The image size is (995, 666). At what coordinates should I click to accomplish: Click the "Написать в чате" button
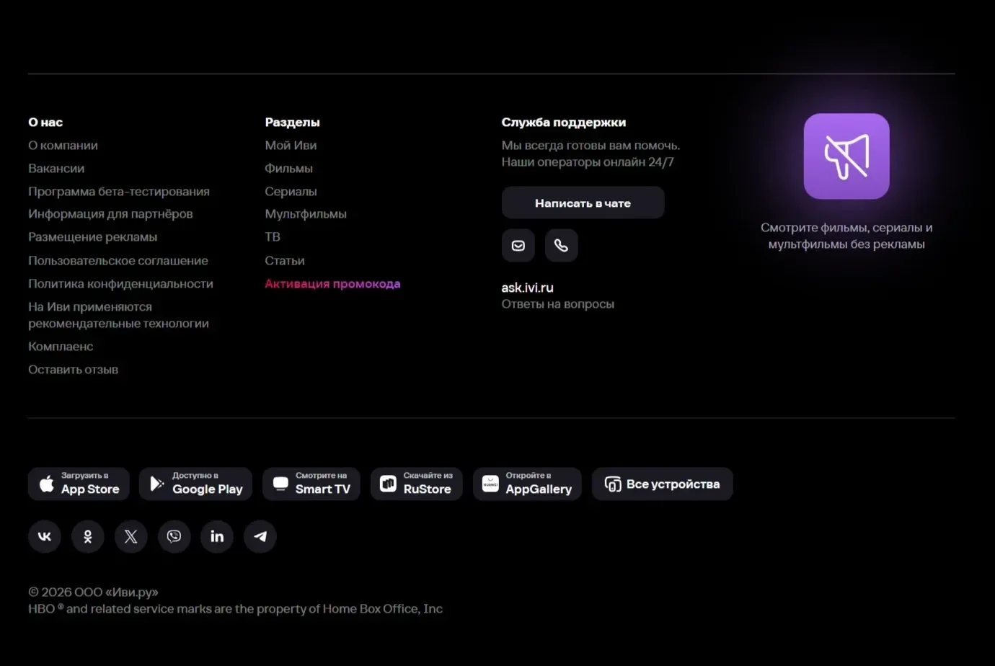[x=583, y=203]
